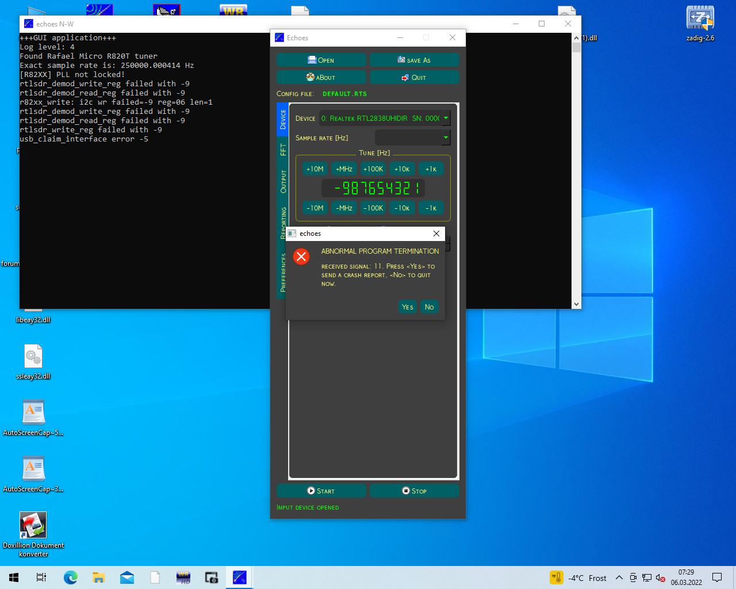Click the blank document taskbar icon
The height and width of the screenshot is (589, 736).
point(155,577)
